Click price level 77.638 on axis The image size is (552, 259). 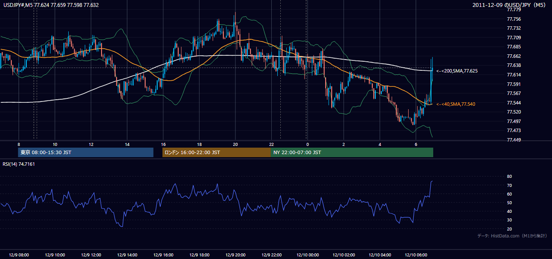[x=513, y=65]
